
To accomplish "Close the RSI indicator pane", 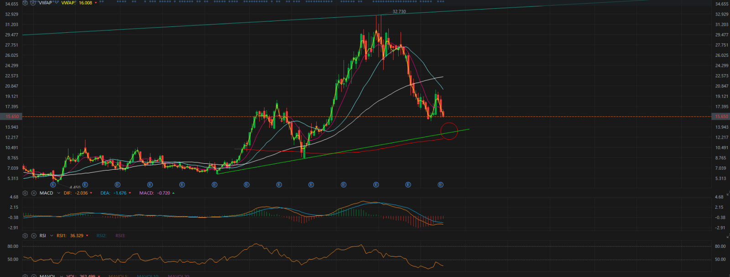I will pos(34,236).
